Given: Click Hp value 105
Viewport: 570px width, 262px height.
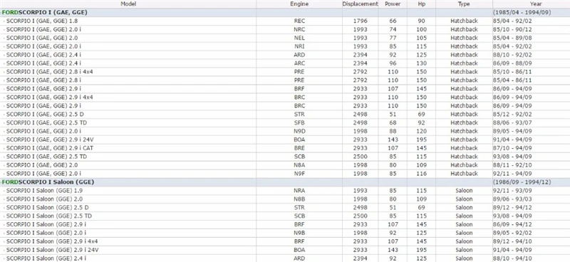Looking at the screenshot, I should (x=421, y=38).
